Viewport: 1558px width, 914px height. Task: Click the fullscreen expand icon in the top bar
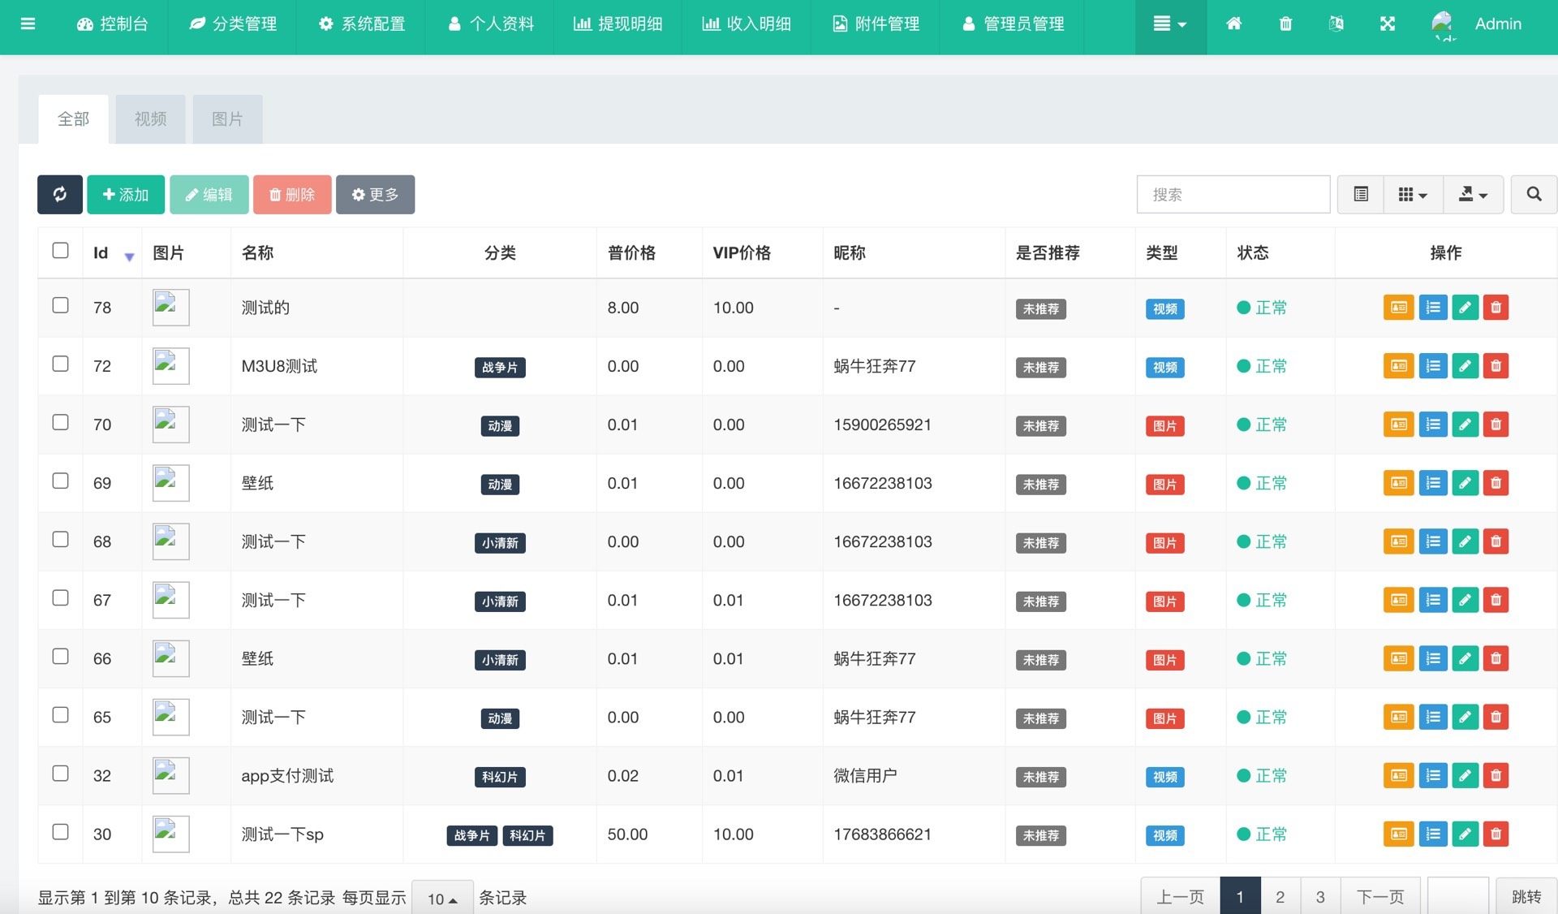coord(1388,24)
